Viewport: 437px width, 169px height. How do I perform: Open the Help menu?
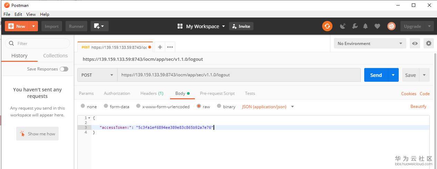pos(44,14)
